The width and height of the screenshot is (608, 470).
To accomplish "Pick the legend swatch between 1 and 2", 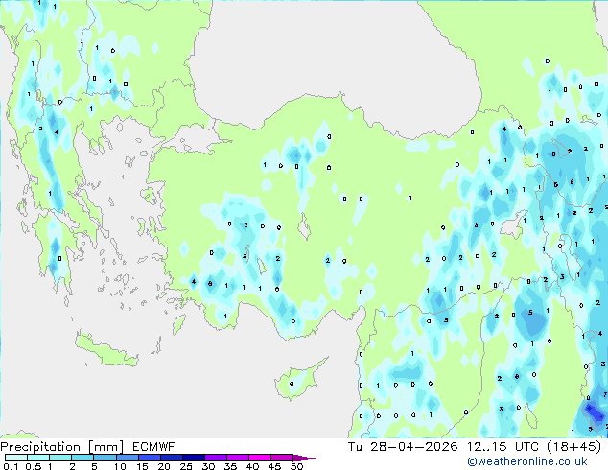I will point(60,458).
